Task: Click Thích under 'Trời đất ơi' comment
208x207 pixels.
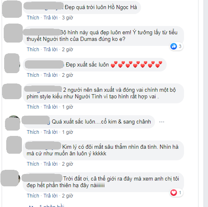Action: tap(33, 196)
